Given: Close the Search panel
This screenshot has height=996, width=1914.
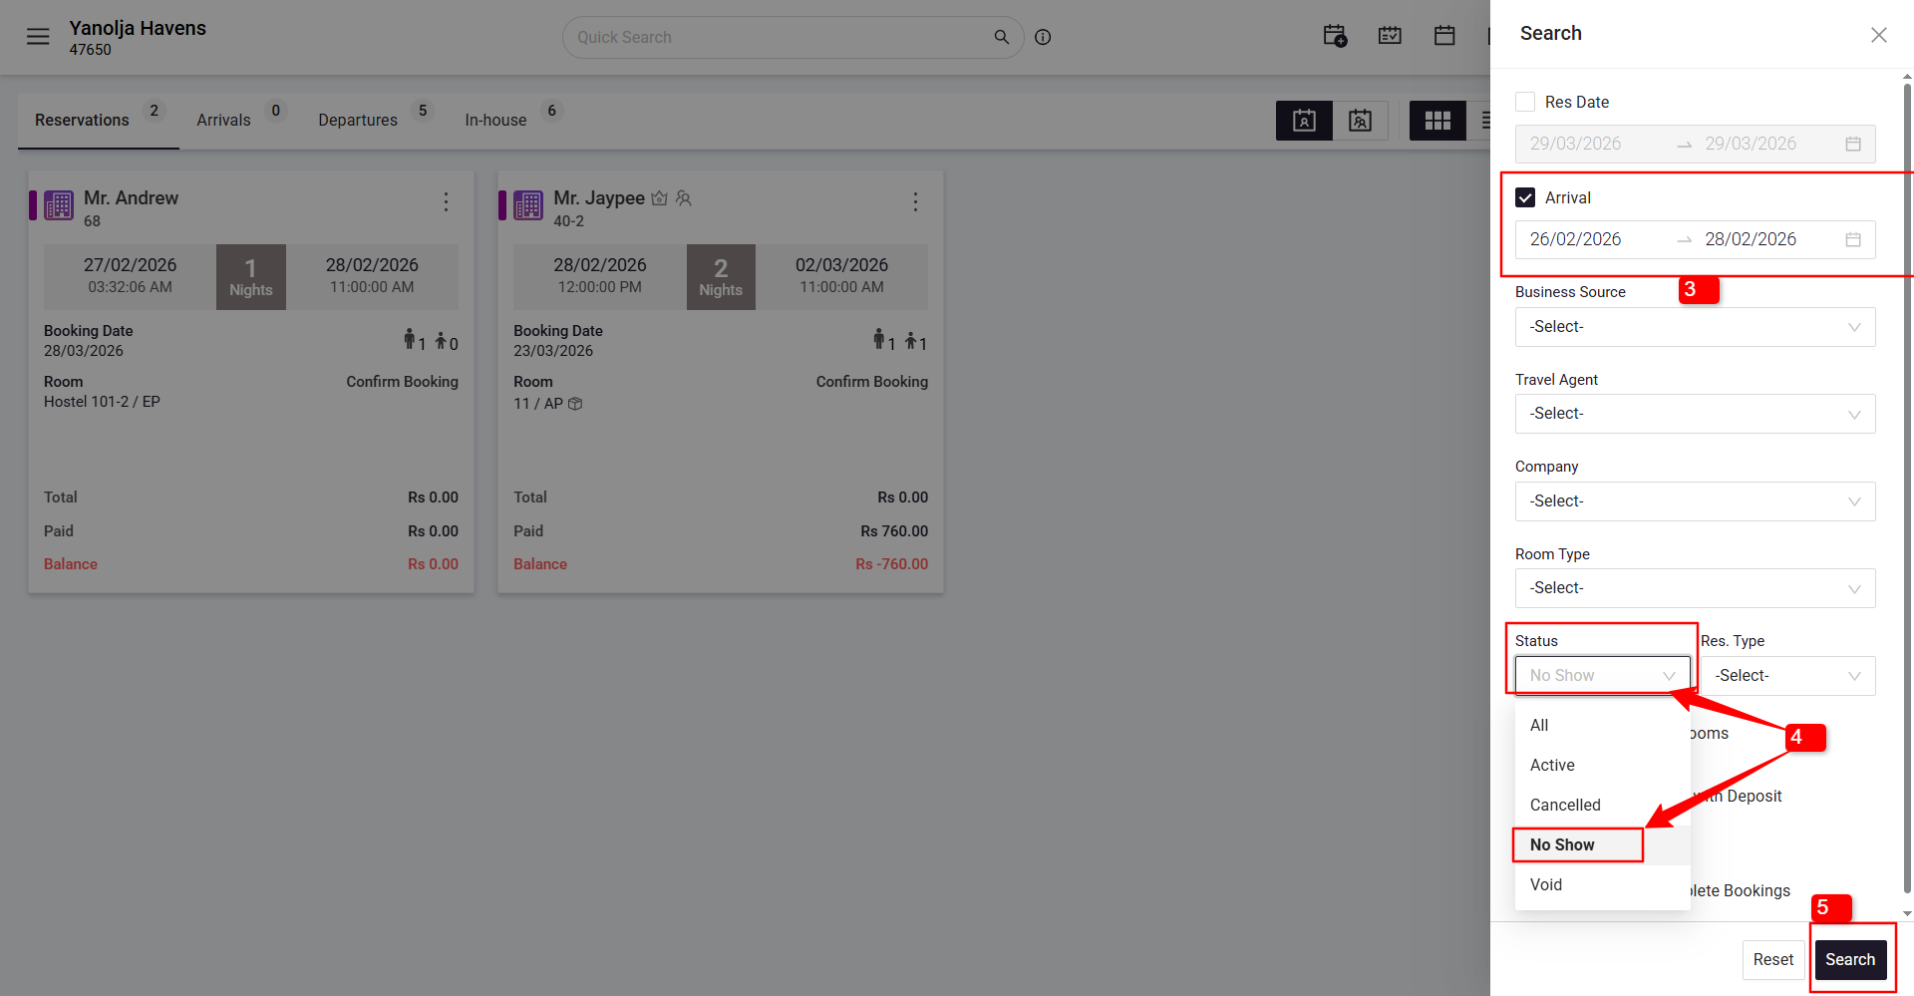Looking at the screenshot, I should tap(1879, 35).
